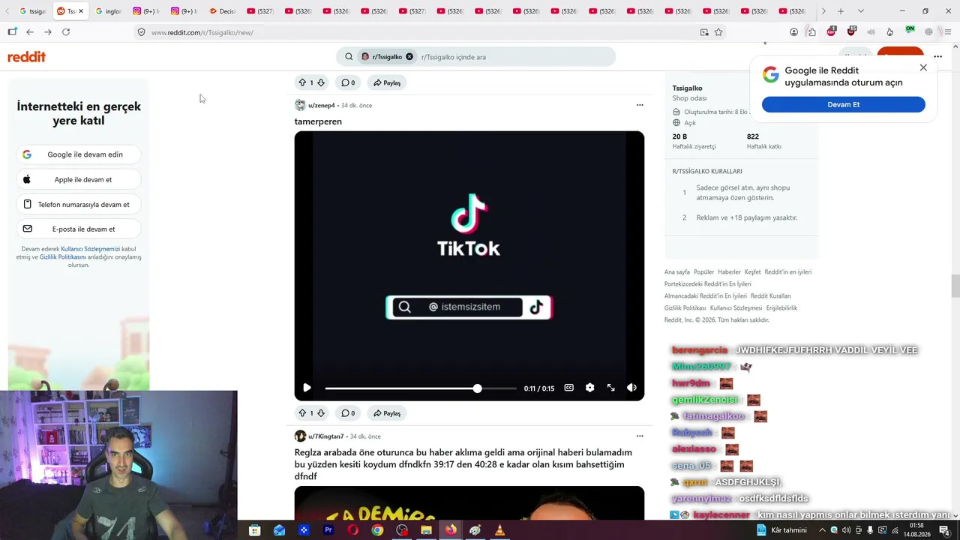
Task: Upvote the zenep4 'tamerperen' post
Action: coord(302,412)
